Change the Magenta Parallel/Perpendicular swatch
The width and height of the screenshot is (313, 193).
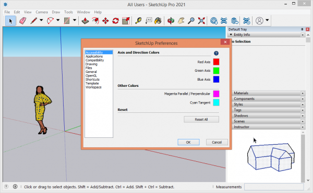pyautogui.click(x=216, y=94)
